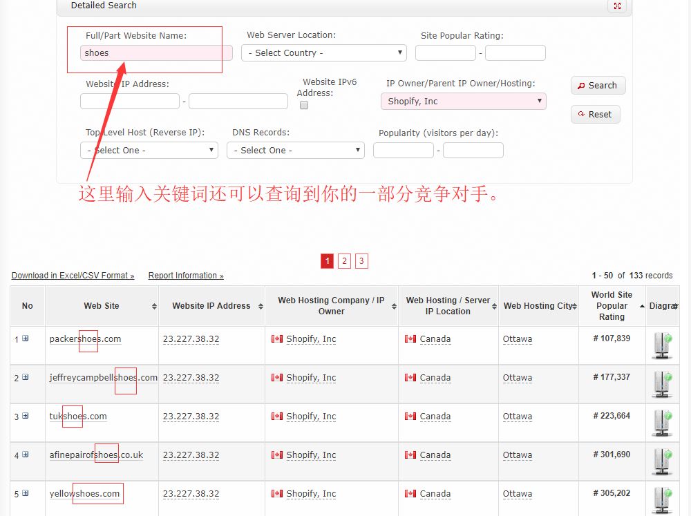The height and width of the screenshot is (516, 691).
Task: Open the jeffreycampbellshoes.com website link
Action: (x=103, y=378)
